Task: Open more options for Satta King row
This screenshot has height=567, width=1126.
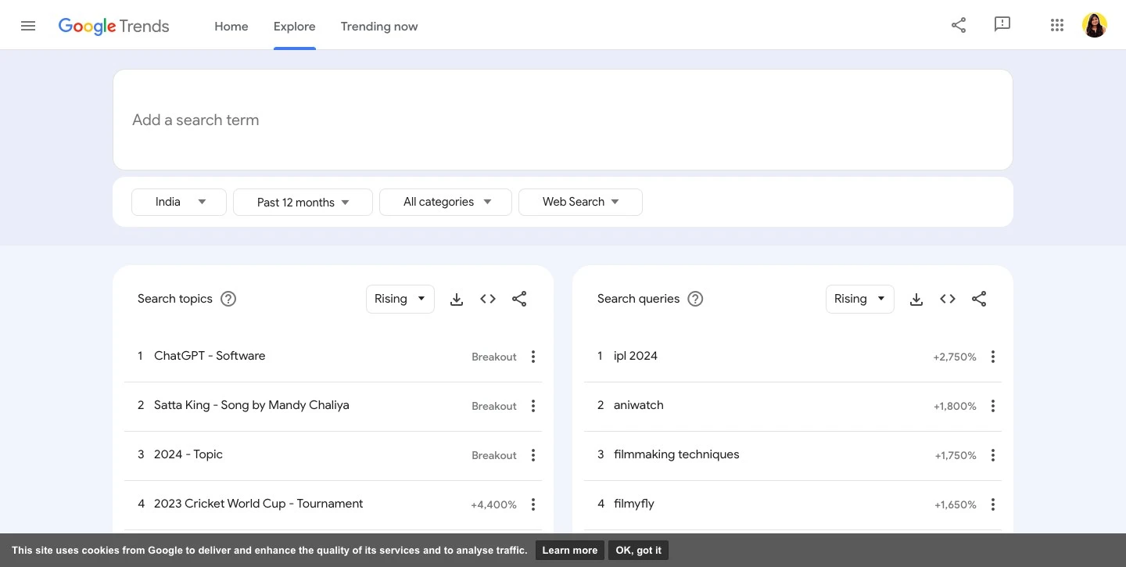Action: [533, 406]
